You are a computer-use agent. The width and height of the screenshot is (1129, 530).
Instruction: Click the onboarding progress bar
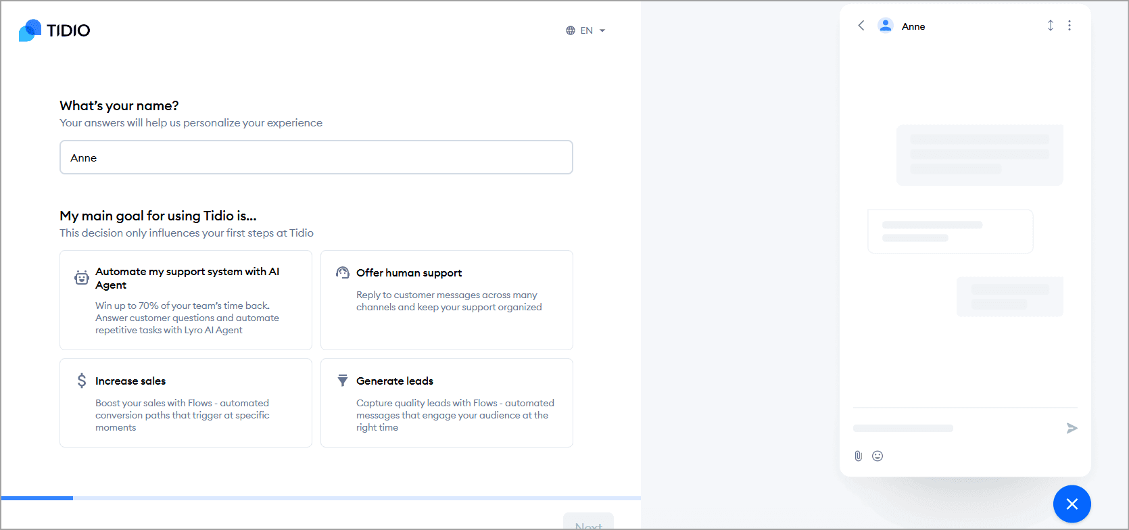(x=321, y=498)
